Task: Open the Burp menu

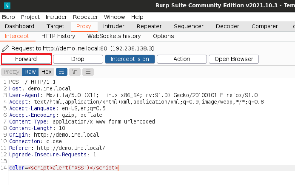Action: [x=8, y=17]
